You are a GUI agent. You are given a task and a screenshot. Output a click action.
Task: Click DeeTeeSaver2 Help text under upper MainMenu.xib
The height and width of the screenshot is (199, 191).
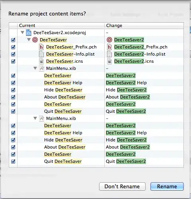[x=126, y=83]
